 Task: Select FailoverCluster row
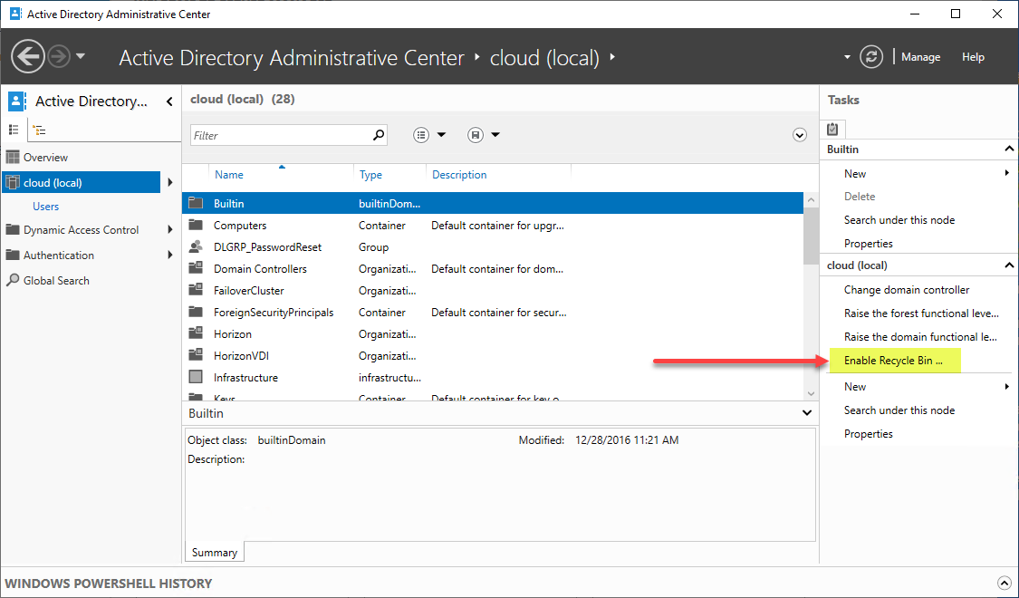(x=493, y=291)
